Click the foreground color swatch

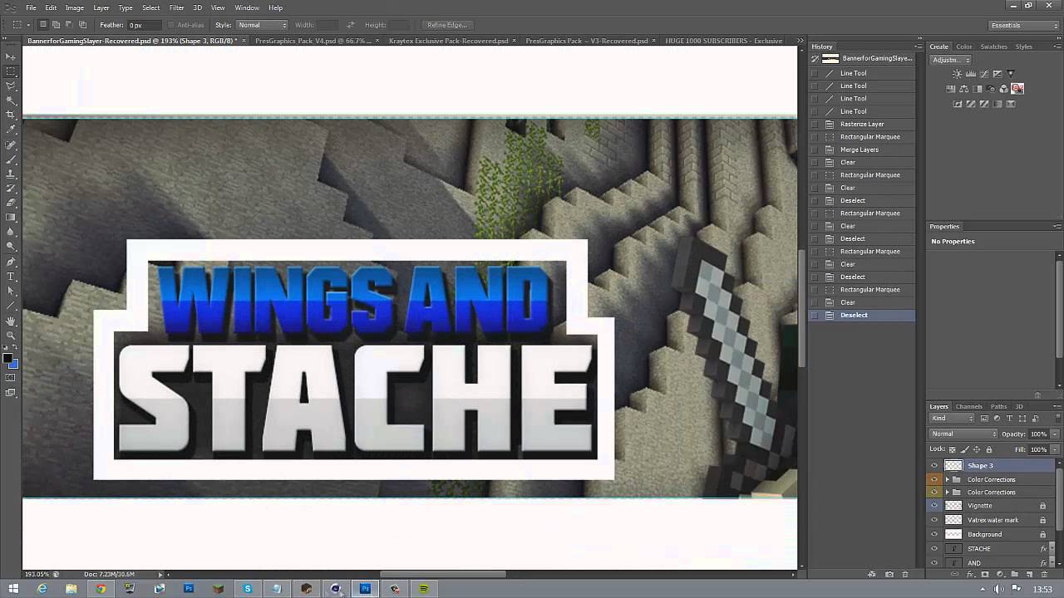point(7,359)
